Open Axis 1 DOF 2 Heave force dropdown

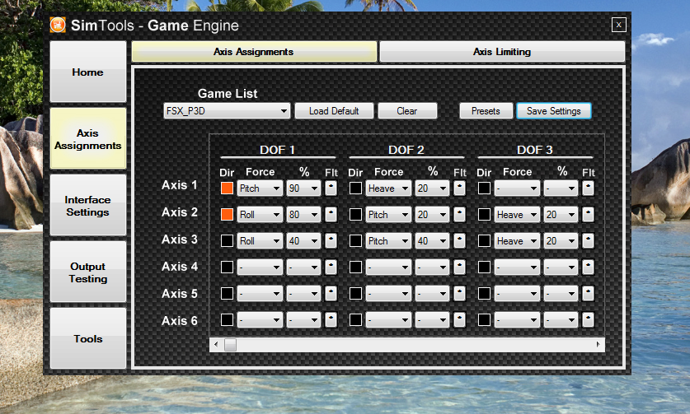coord(388,188)
